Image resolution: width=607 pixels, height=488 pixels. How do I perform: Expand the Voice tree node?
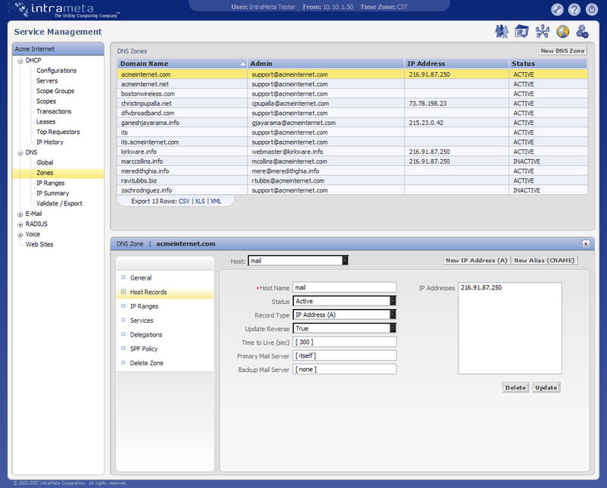tap(20, 234)
